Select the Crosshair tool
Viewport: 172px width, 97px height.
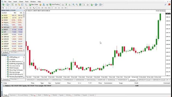6,8
